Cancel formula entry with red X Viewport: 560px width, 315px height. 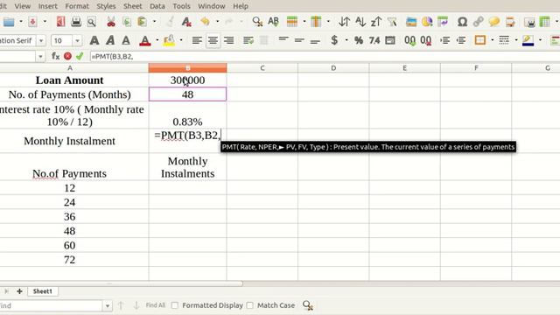67,56
